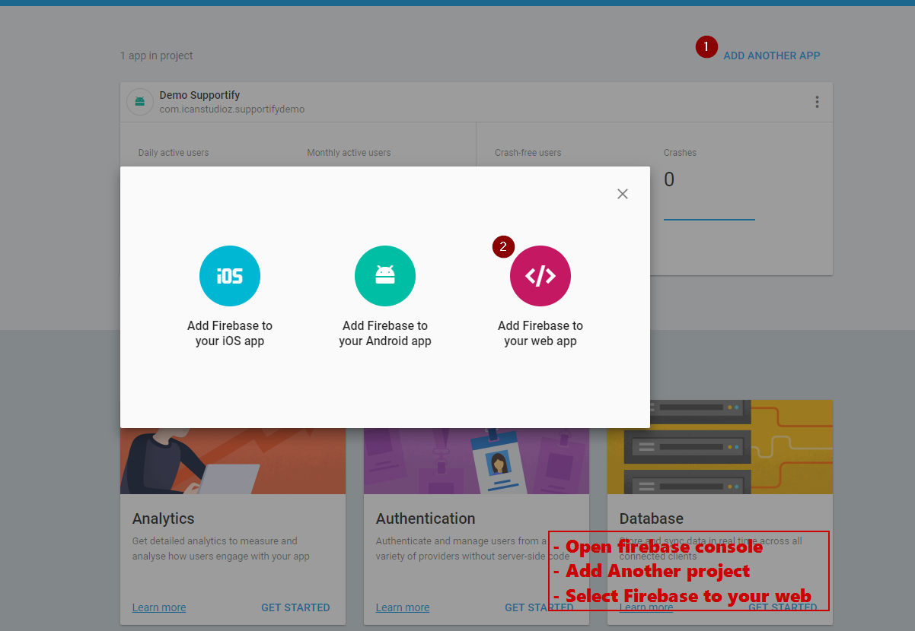Click the Crash-free users label
This screenshot has height=631, width=915.
coord(528,153)
